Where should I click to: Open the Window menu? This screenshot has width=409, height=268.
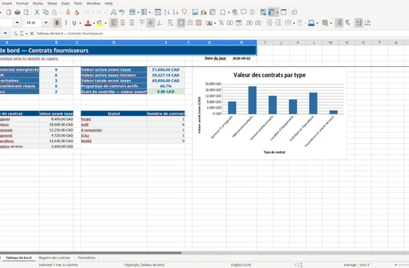pyautogui.click(x=93, y=3)
